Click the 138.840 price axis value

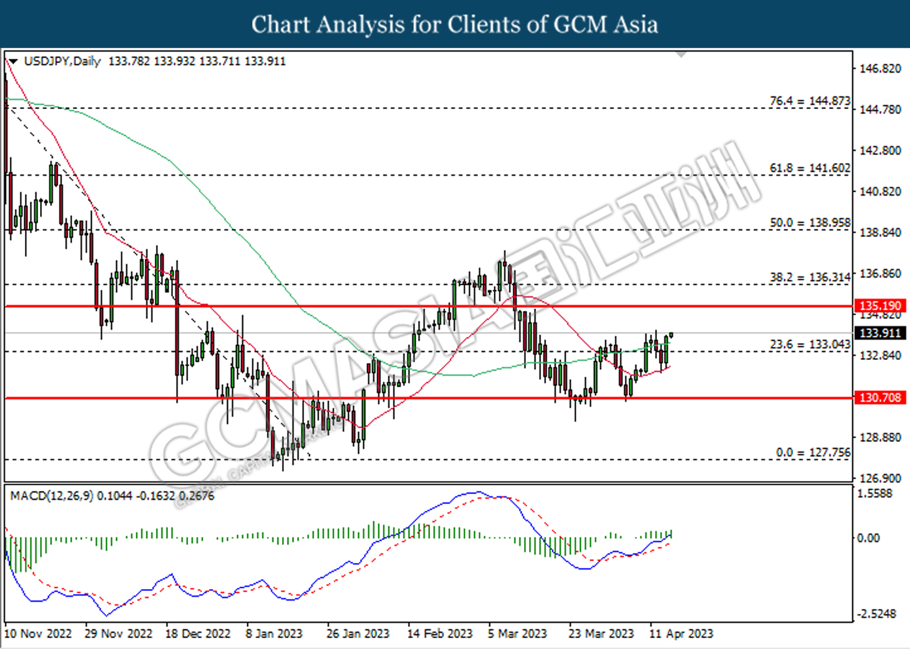[x=880, y=232]
